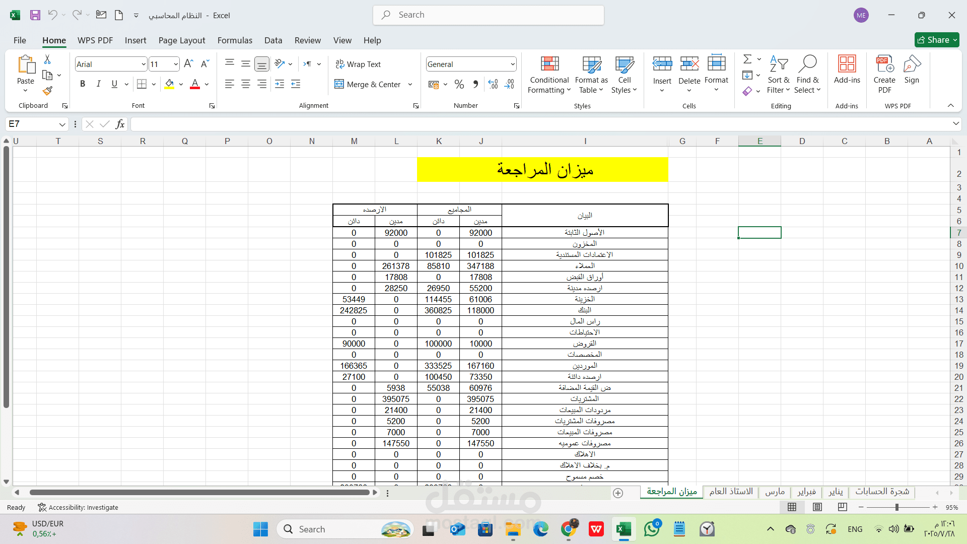Switch to الاستاذ العام sheet tab
Image resolution: width=967 pixels, height=544 pixels.
(731, 492)
